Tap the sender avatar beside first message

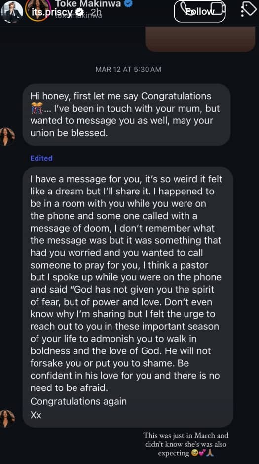click(x=7, y=136)
